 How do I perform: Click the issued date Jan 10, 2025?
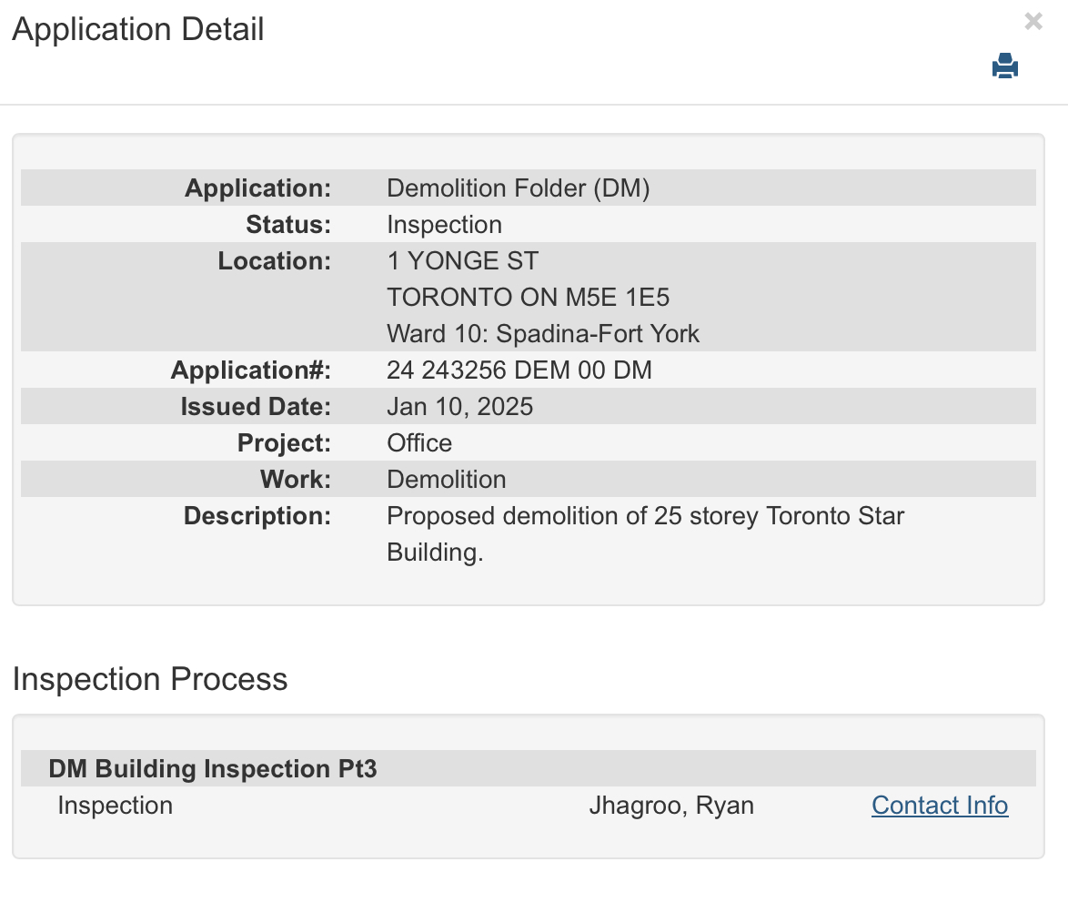459,407
